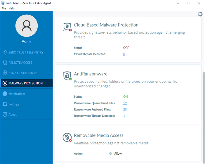Open the Notifications page

tap(17, 94)
